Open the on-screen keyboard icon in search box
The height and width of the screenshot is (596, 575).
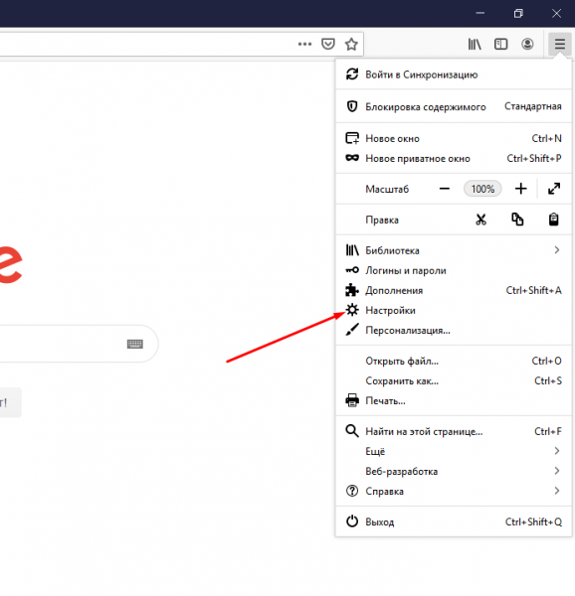(x=134, y=344)
